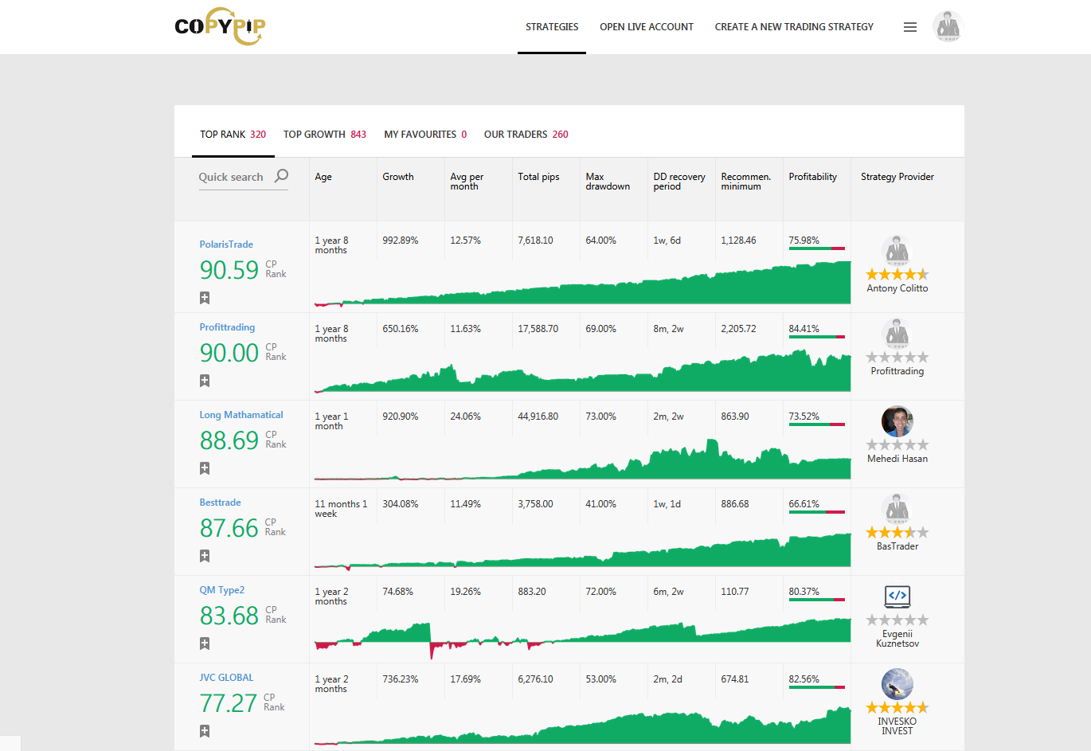Click the 44,916.80 total pips value
The image size is (1091, 751).
(x=538, y=417)
